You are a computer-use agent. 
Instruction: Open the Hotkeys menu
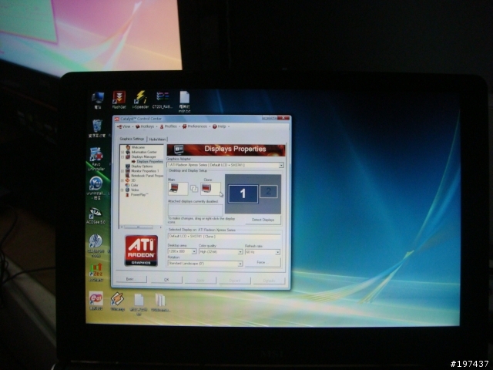pos(146,126)
